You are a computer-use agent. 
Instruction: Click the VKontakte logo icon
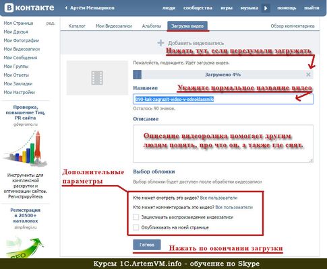tap(9, 8)
